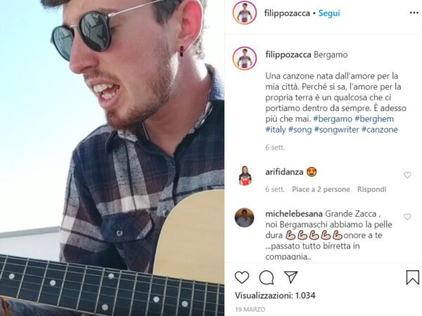Open filippozacca profile picture in header
Viewport: 422px width, 316px height.
click(245, 13)
